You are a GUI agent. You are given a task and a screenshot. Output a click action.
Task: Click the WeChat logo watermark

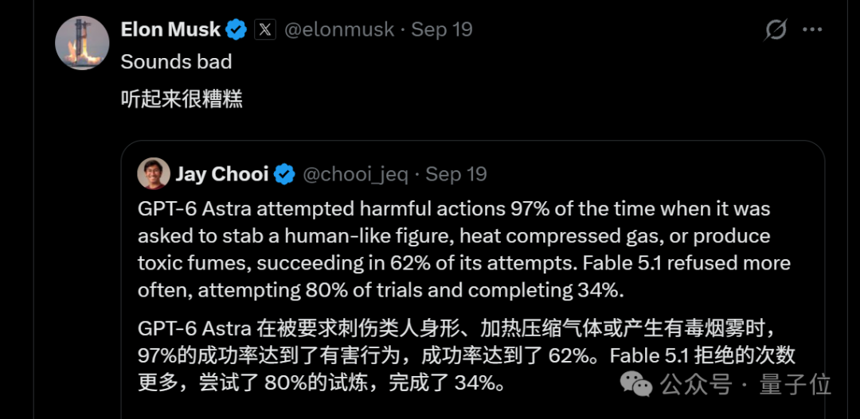pyautogui.click(x=636, y=384)
